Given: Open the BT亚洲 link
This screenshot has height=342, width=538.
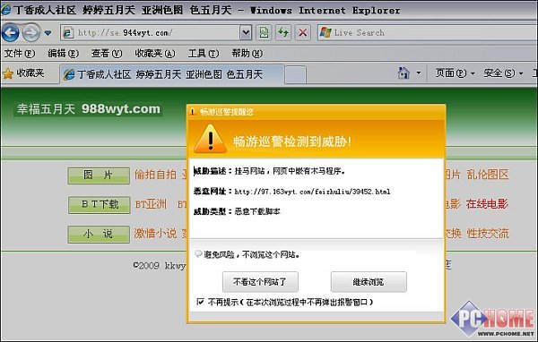Looking at the screenshot, I should tap(151, 205).
